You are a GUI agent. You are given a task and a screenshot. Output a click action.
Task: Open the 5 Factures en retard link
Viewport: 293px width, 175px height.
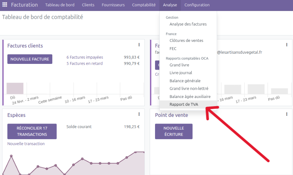pyautogui.click(x=85, y=64)
